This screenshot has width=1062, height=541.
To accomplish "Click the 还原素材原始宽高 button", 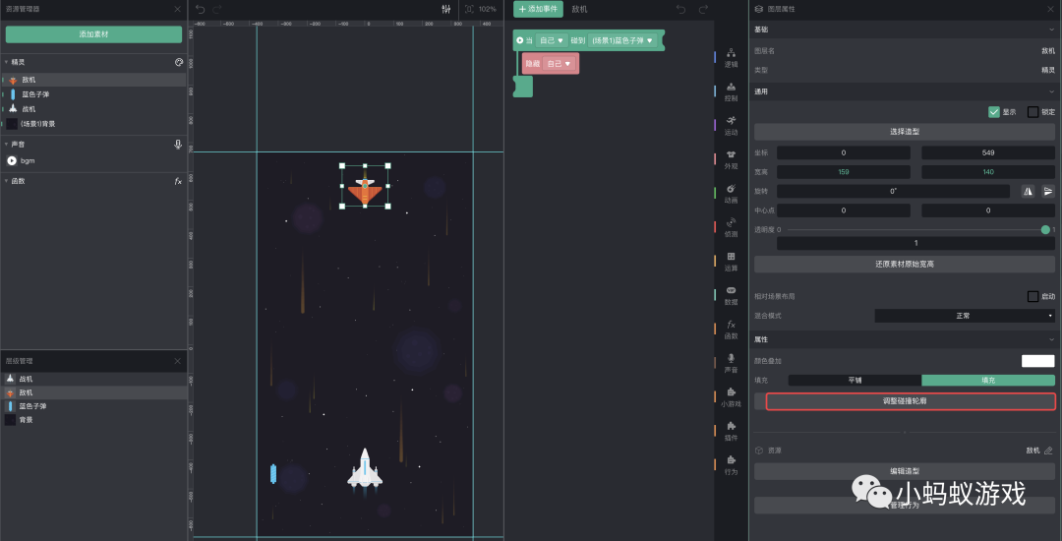I will point(905,264).
